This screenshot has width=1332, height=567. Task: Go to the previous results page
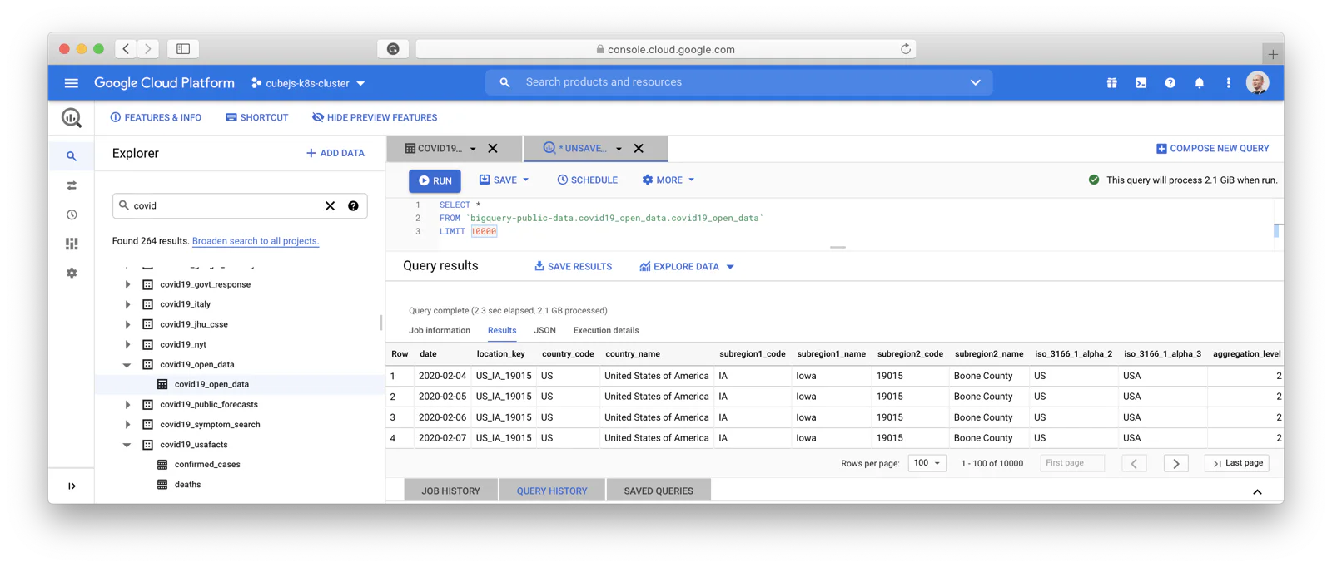tap(1134, 463)
